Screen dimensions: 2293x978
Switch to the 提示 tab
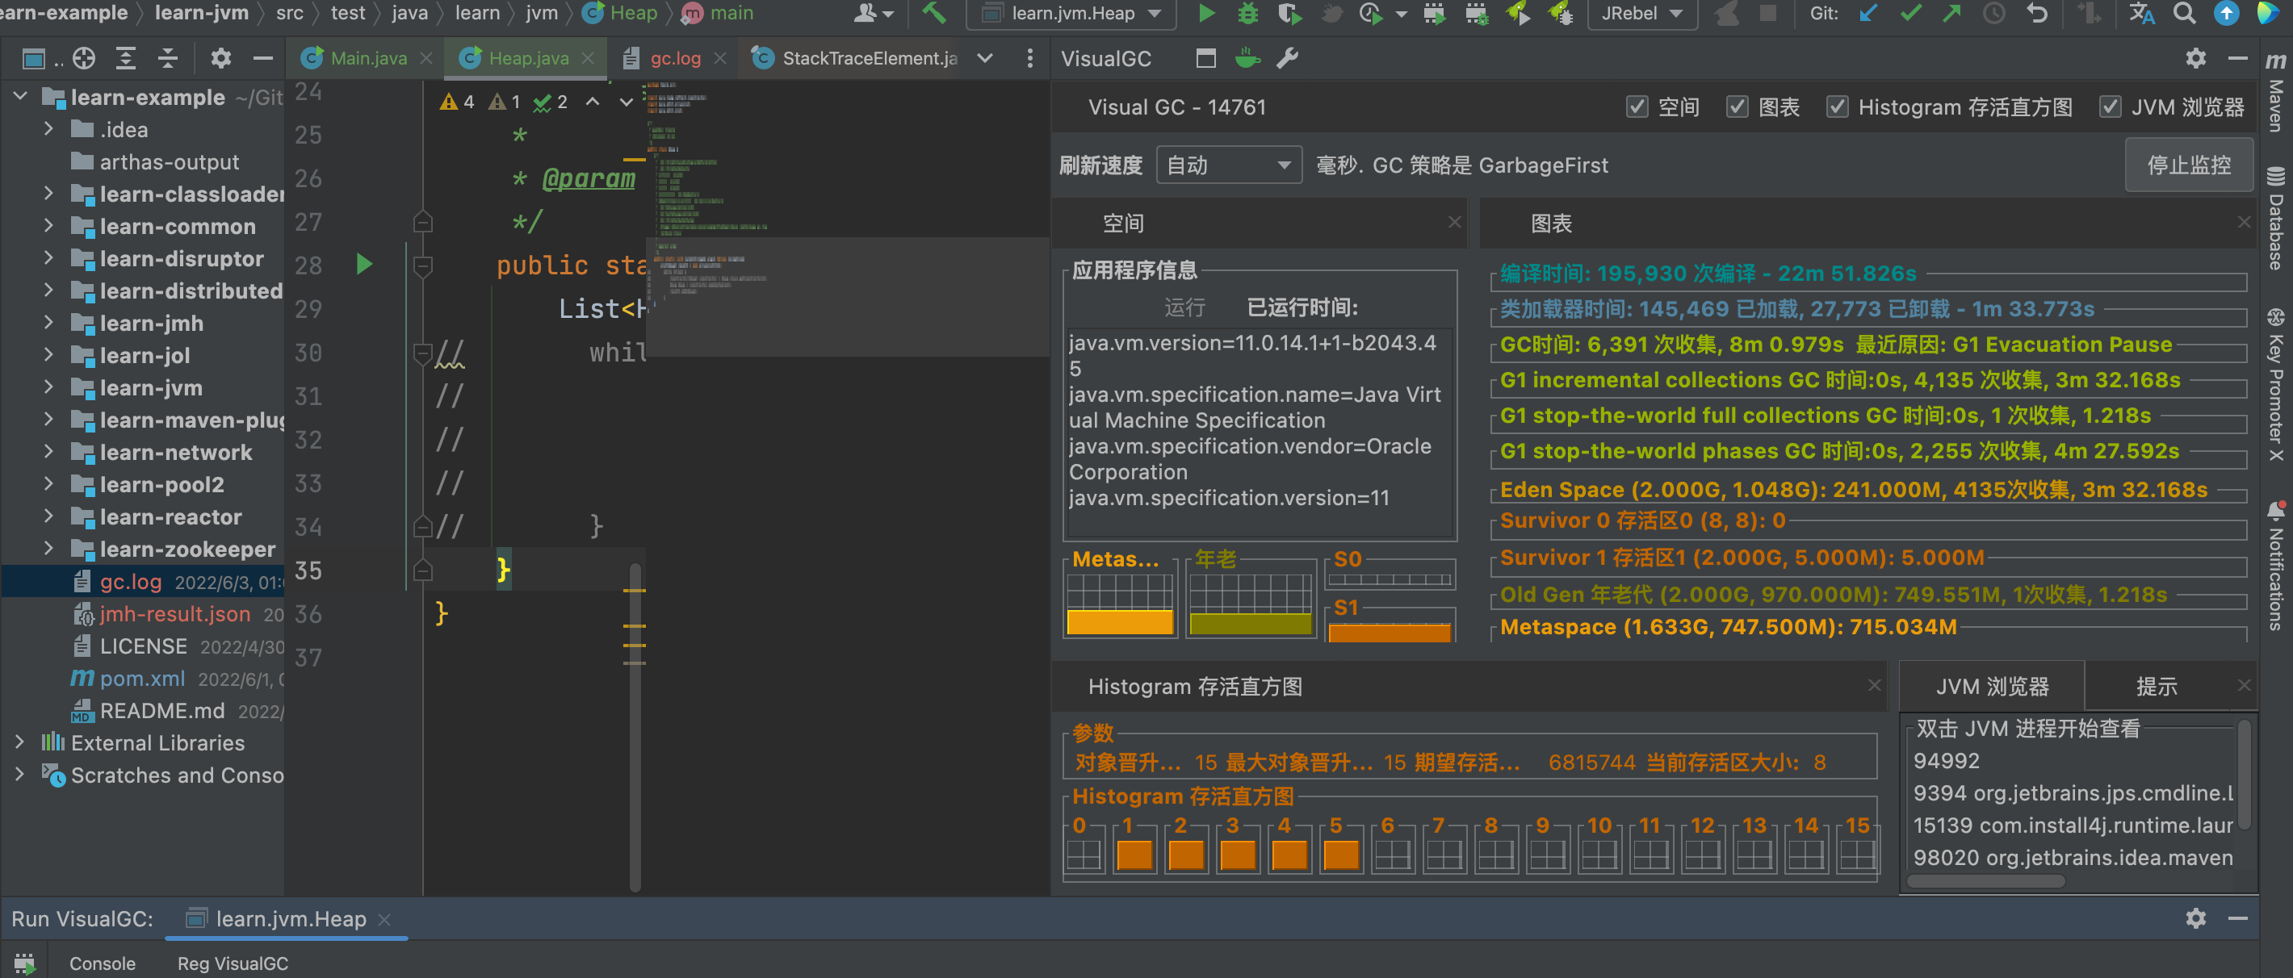(2155, 687)
